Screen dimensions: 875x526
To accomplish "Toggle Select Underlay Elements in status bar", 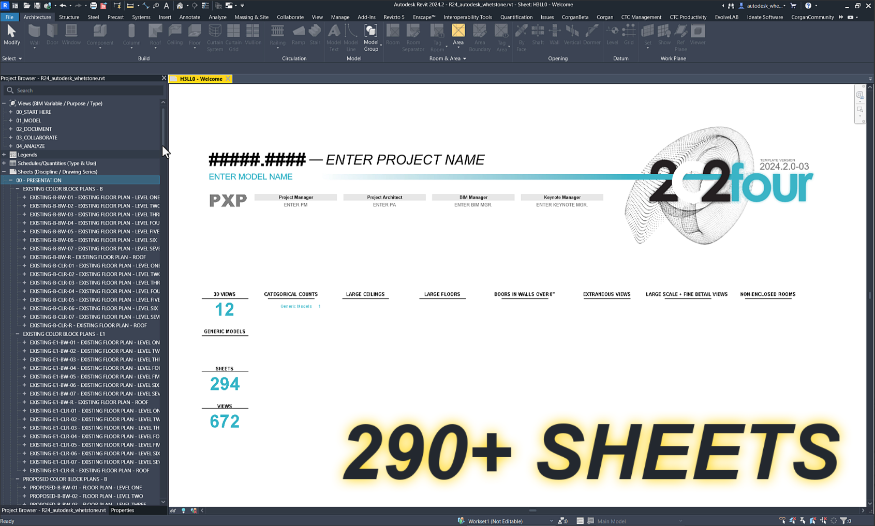I will point(793,521).
